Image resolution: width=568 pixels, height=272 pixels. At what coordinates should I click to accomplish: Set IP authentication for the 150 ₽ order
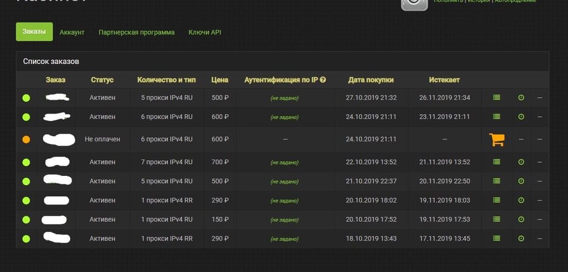point(285,220)
